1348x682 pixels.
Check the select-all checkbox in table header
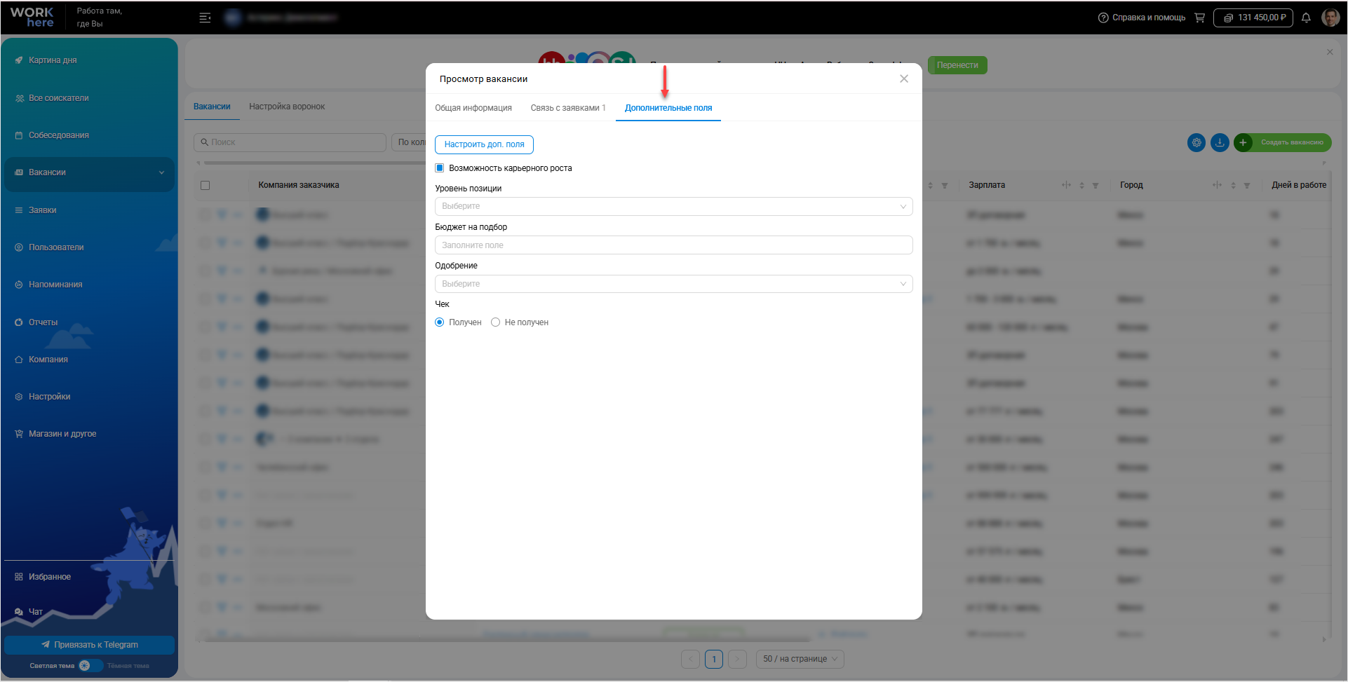click(x=205, y=186)
